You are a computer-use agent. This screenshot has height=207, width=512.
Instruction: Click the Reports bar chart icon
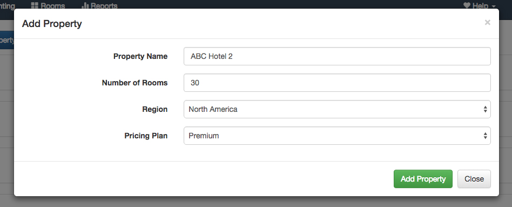coord(85,5)
